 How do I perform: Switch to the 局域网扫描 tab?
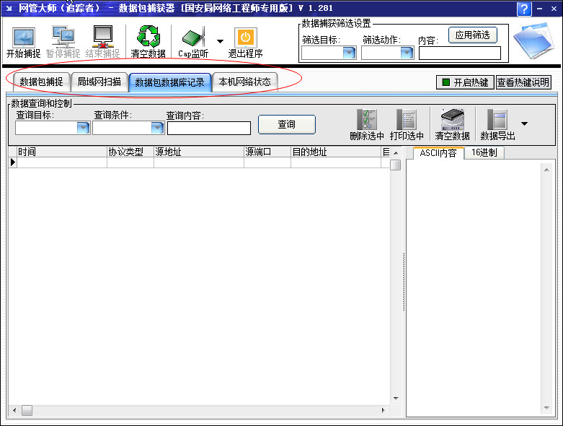(99, 82)
